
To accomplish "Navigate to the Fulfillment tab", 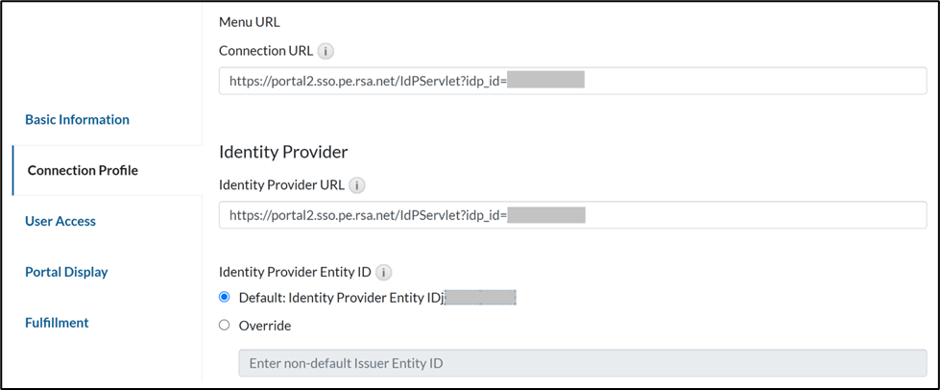I will [x=57, y=323].
